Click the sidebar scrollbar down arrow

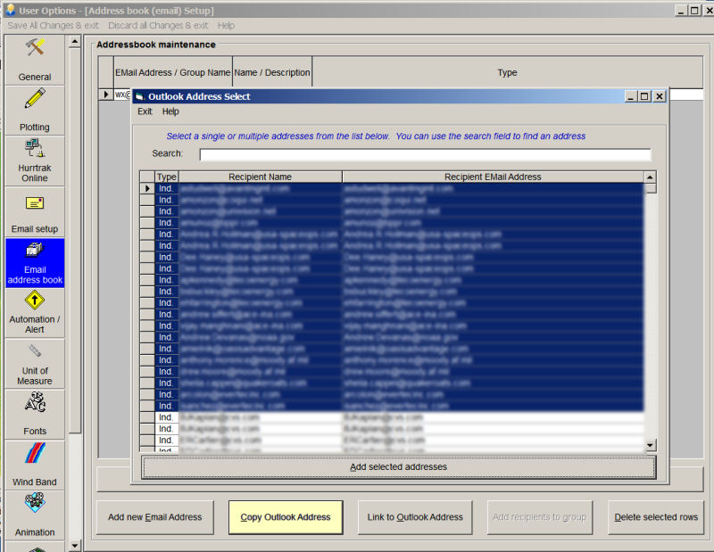75,545
